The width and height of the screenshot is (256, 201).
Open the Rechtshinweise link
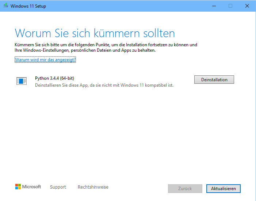tap(93, 187)
